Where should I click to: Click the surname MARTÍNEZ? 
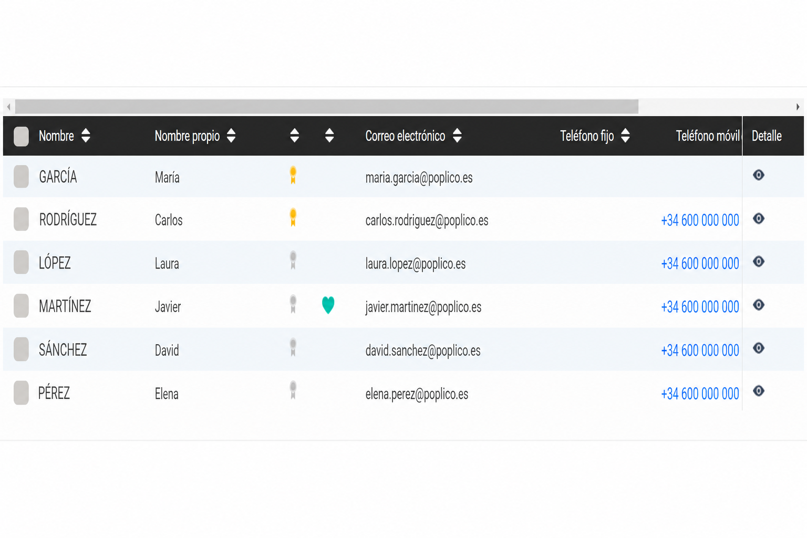[x=65, y=306]
